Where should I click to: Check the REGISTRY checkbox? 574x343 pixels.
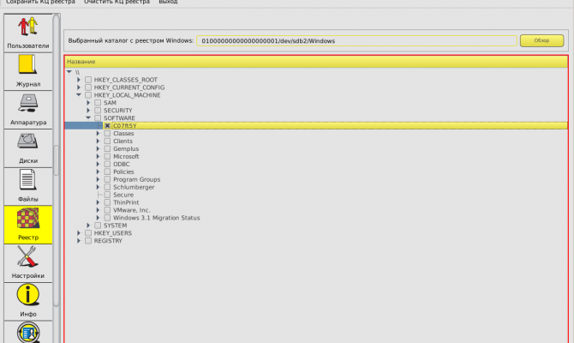coord(88,241)
